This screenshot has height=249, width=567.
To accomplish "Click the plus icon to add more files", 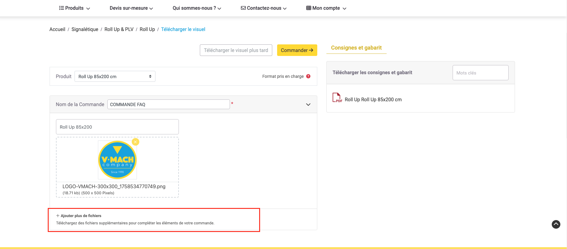I will [58, 216].
